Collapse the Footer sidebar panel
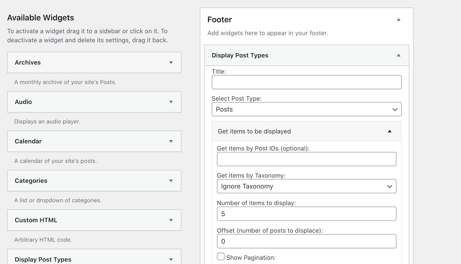Image resolution: width=461 pixels, height=264 pixels. tap(399, 19)
